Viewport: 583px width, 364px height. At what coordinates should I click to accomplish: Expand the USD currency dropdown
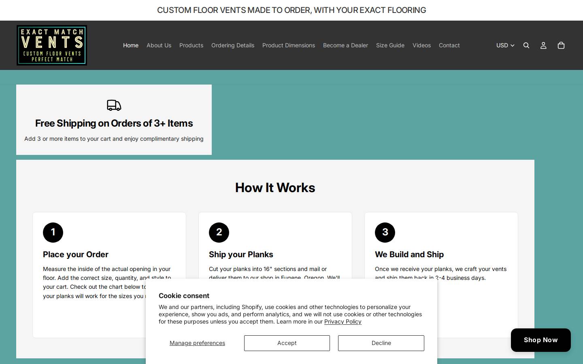click(505, 45)
